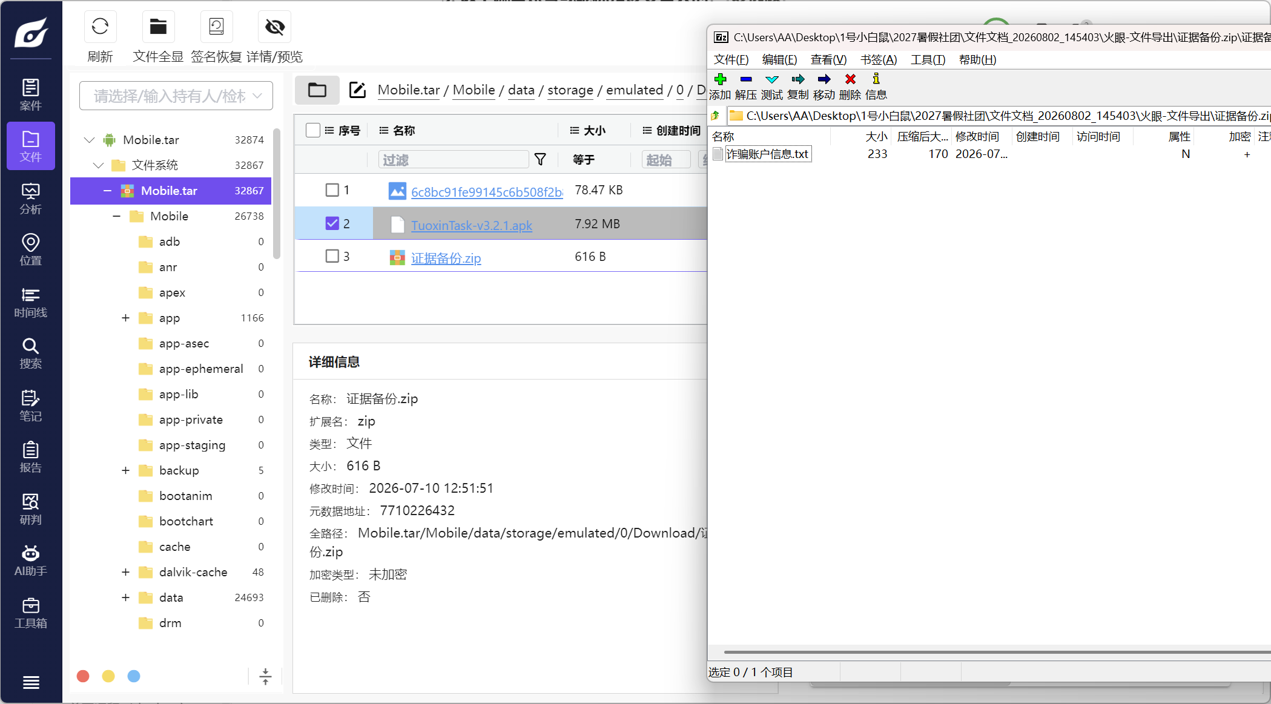This screenshot has height=704, width=1271.
Task: Expand the backup folder tree node
Action: 125,470
